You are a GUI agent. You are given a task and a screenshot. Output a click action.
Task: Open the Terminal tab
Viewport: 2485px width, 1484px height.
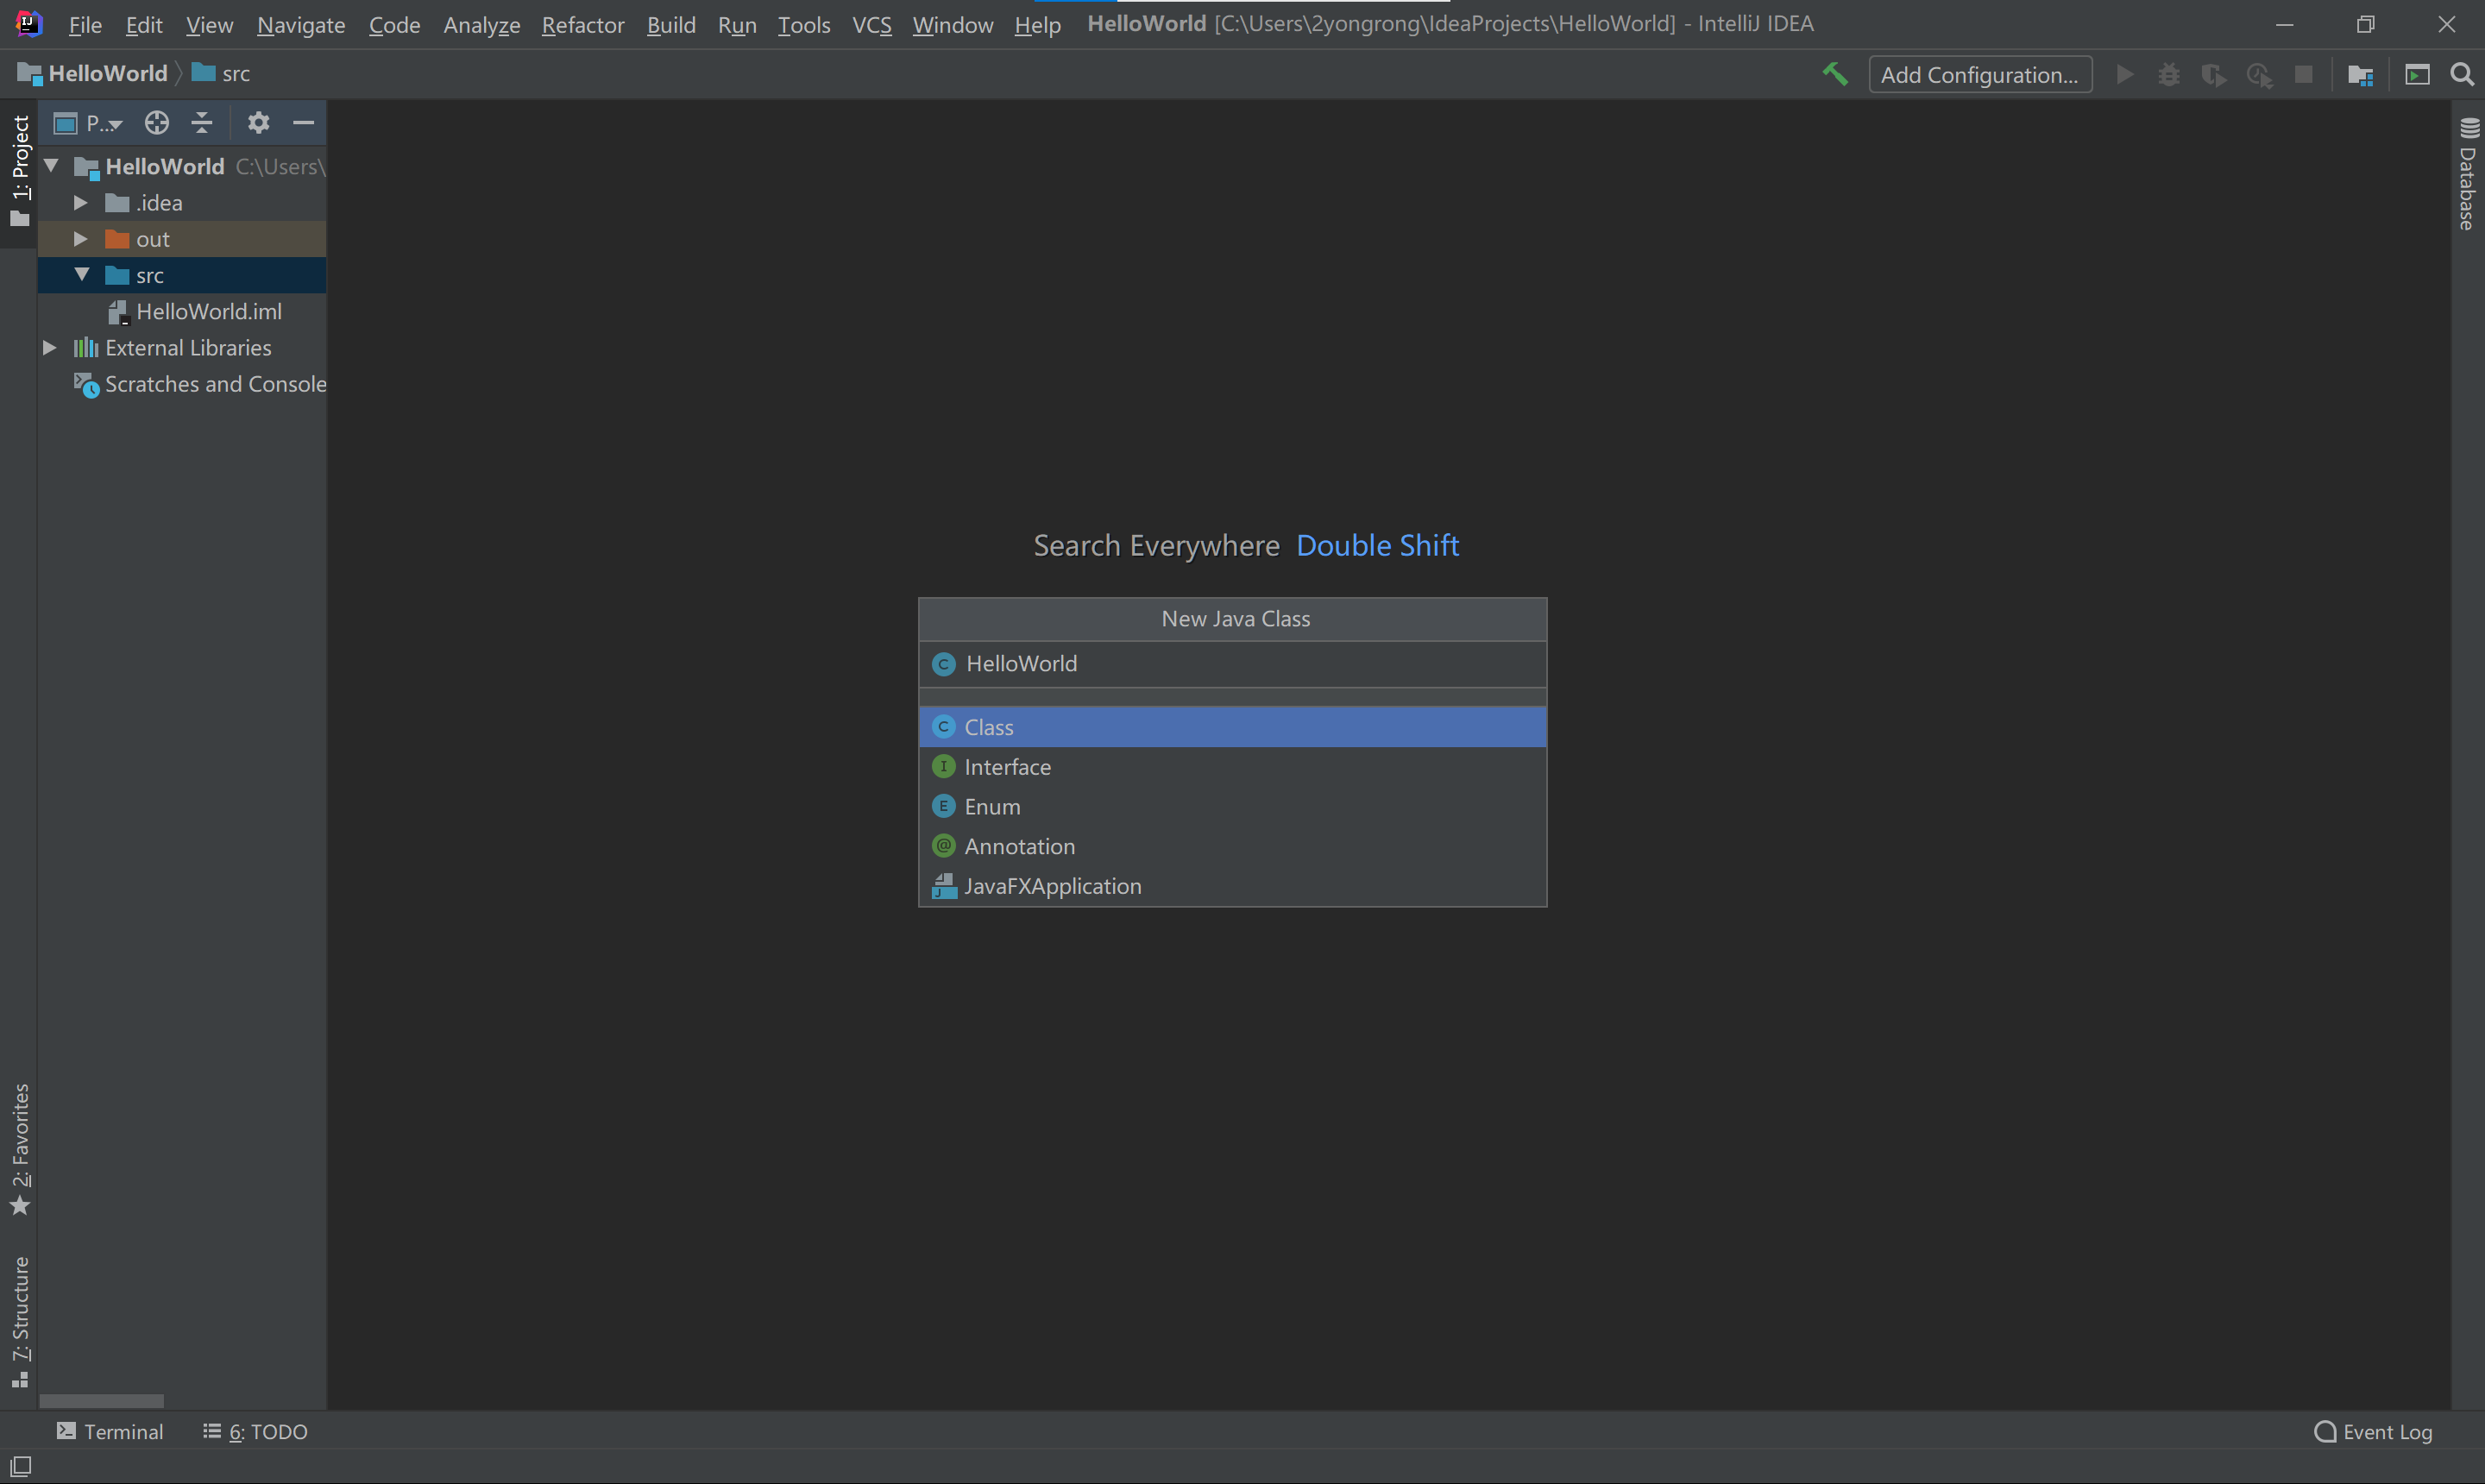(110, 1431)
